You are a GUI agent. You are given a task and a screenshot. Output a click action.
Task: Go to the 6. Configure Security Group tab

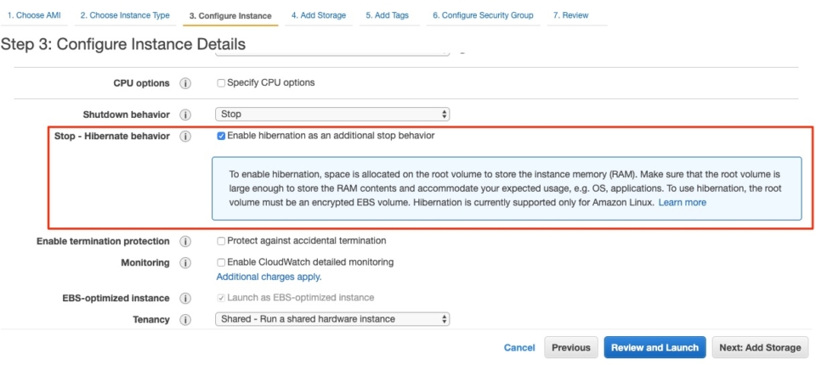[483, 15]
